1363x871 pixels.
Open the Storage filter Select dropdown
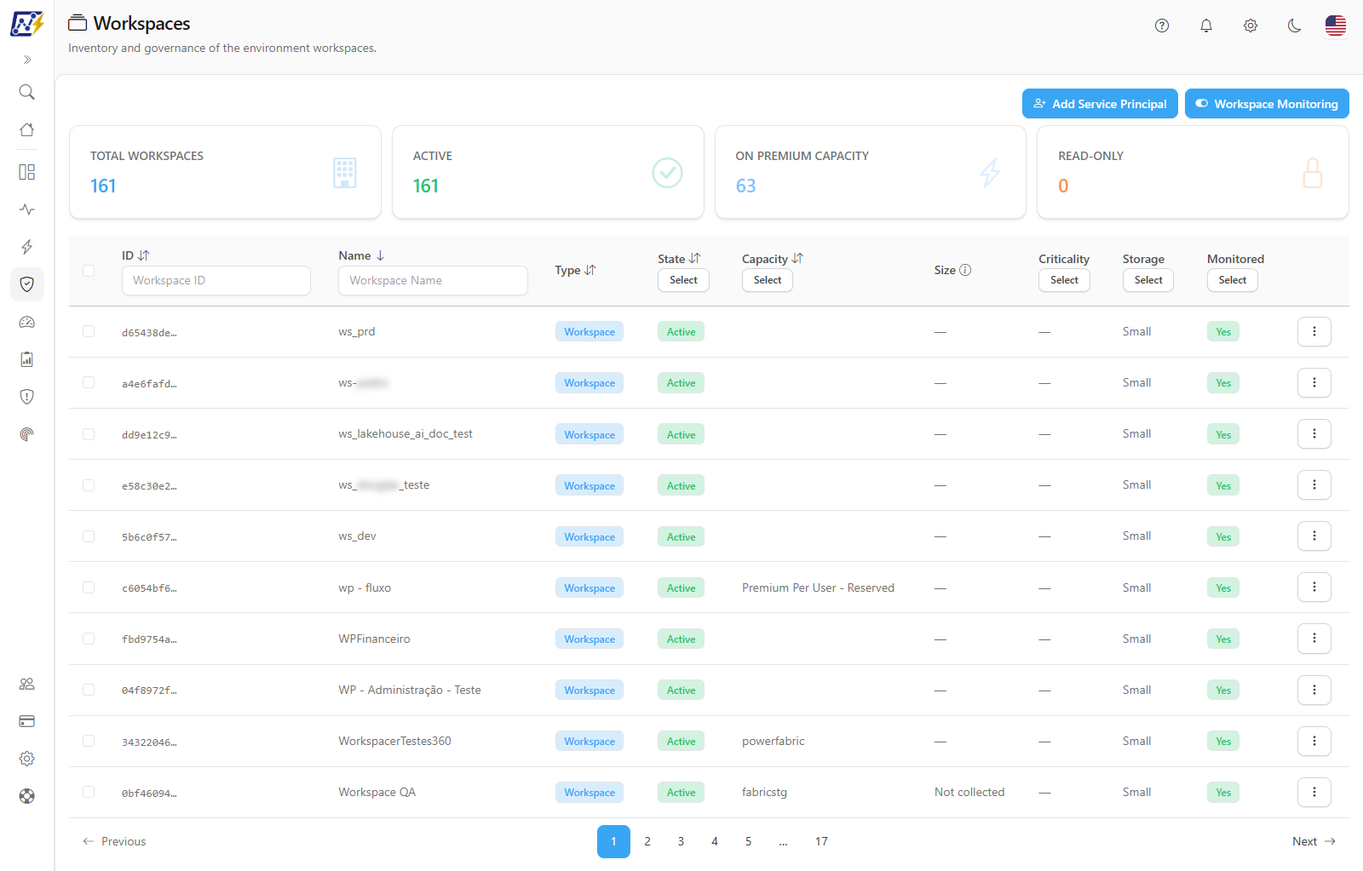[1148, 280]
